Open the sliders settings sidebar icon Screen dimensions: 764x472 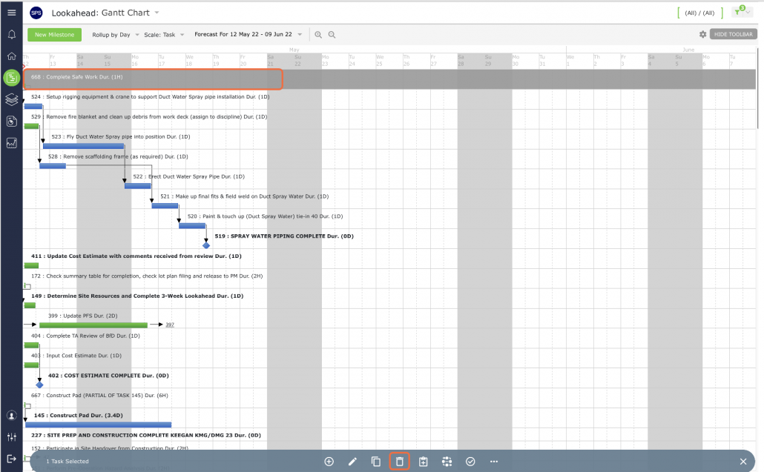point(12,437)
